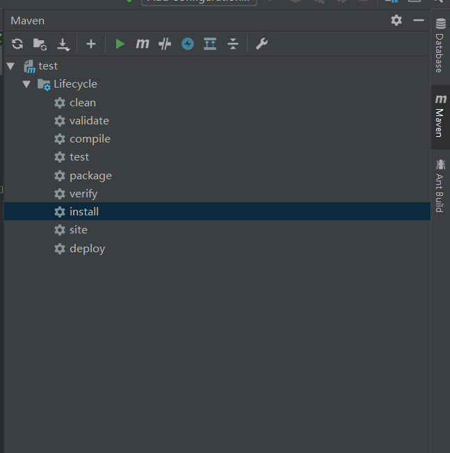Click gear icon beside compile
The image size is (450, 453).
click(x=60, y=139)
